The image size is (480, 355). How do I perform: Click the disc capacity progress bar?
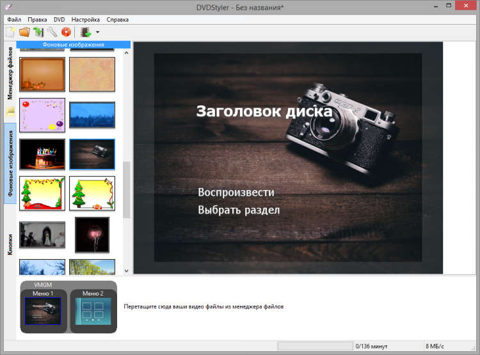316,346
